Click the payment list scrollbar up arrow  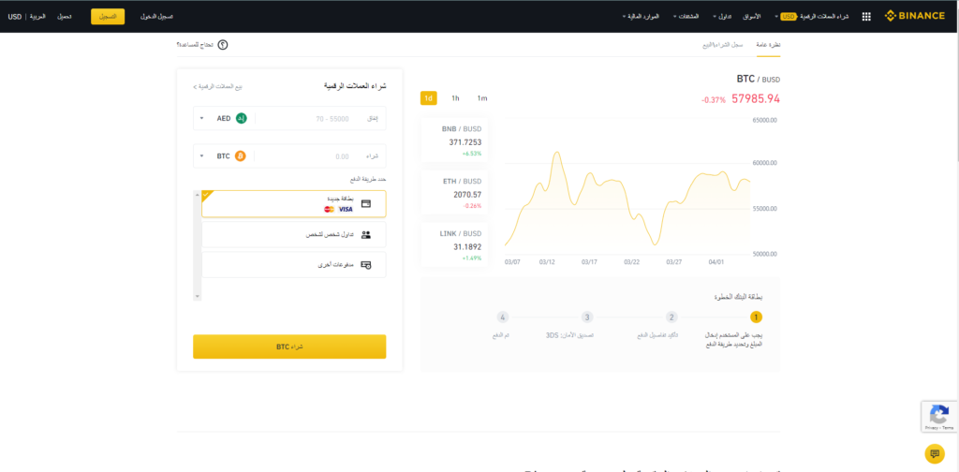pos(197,196)
